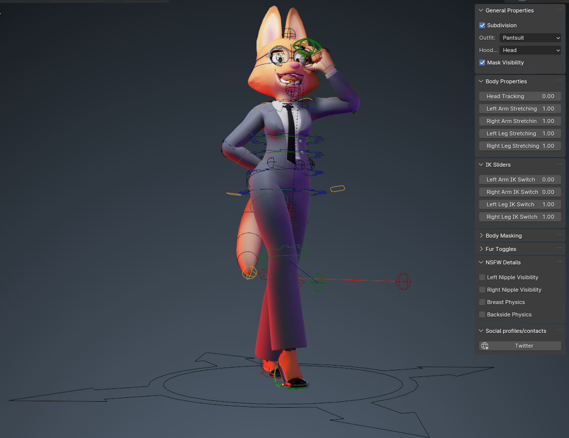Viewport: 569px width, 438px height.
Task: Open the Outfit dropdown showing Pantsuit
Action: [x=530, y=38]
